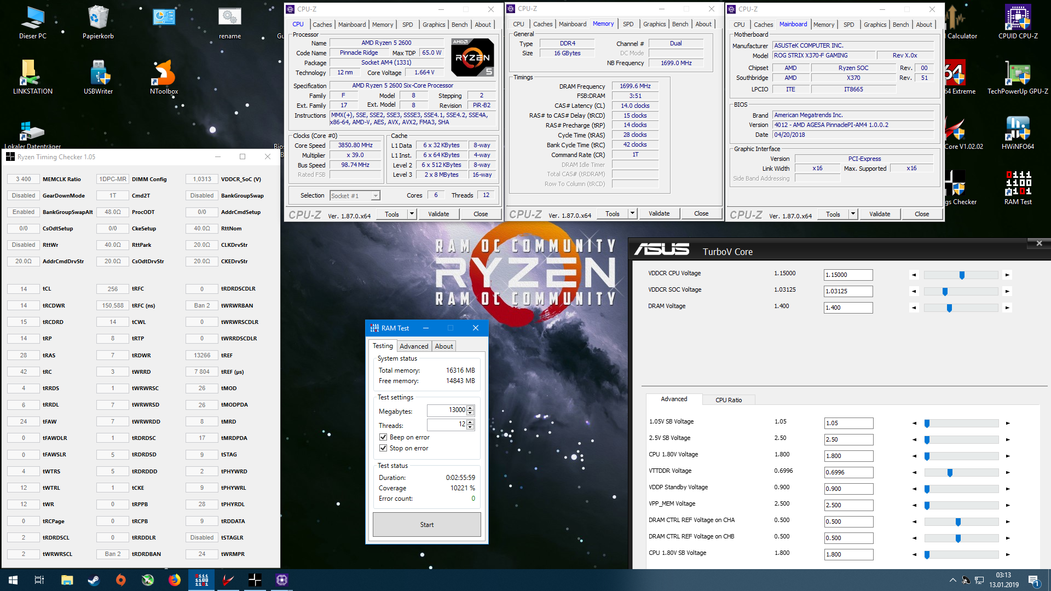
Task: Click the desktop icon left of rename
Action: tap(164, 18)
